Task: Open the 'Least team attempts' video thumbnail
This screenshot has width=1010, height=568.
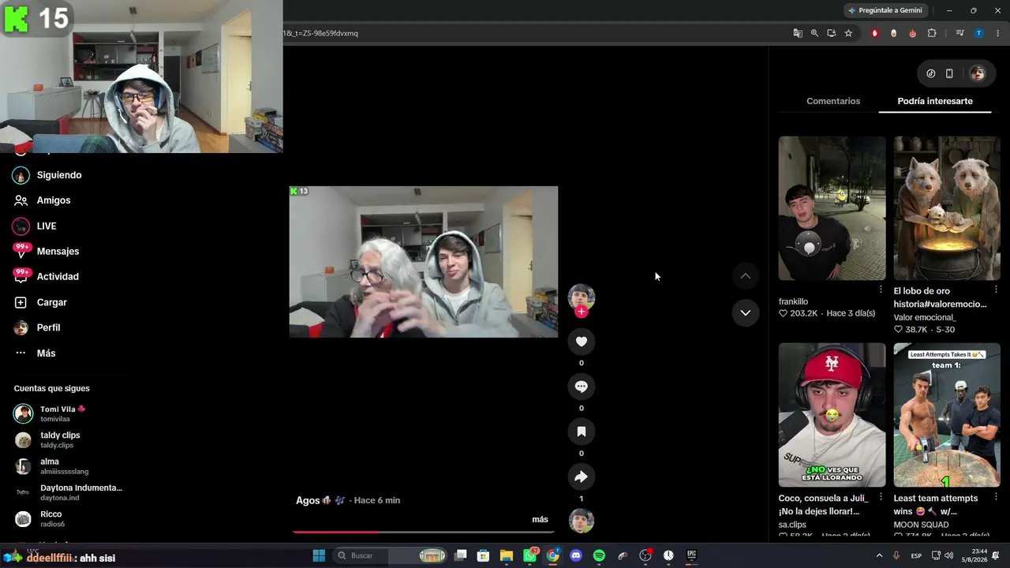Action: tap(947, 415)
